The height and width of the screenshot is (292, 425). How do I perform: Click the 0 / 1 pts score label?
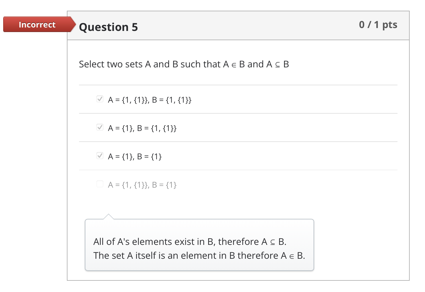(x=378, y=25)
